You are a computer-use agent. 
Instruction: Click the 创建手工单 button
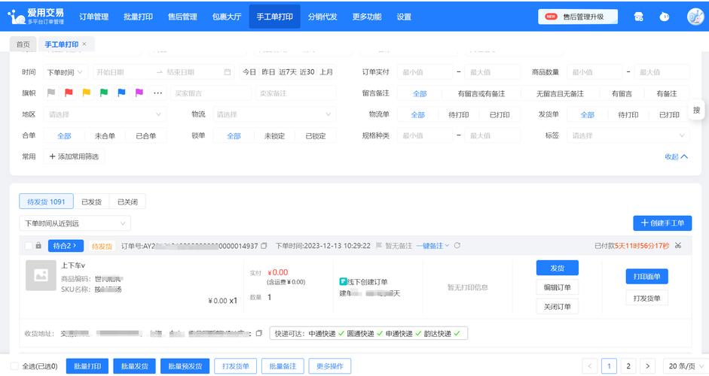coord(662,223)
